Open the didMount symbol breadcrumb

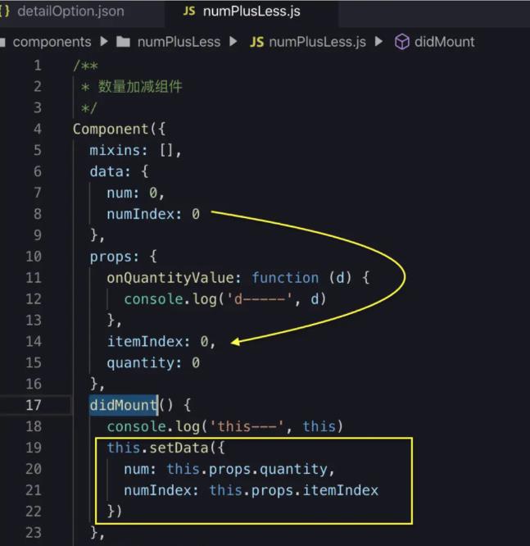444,42
